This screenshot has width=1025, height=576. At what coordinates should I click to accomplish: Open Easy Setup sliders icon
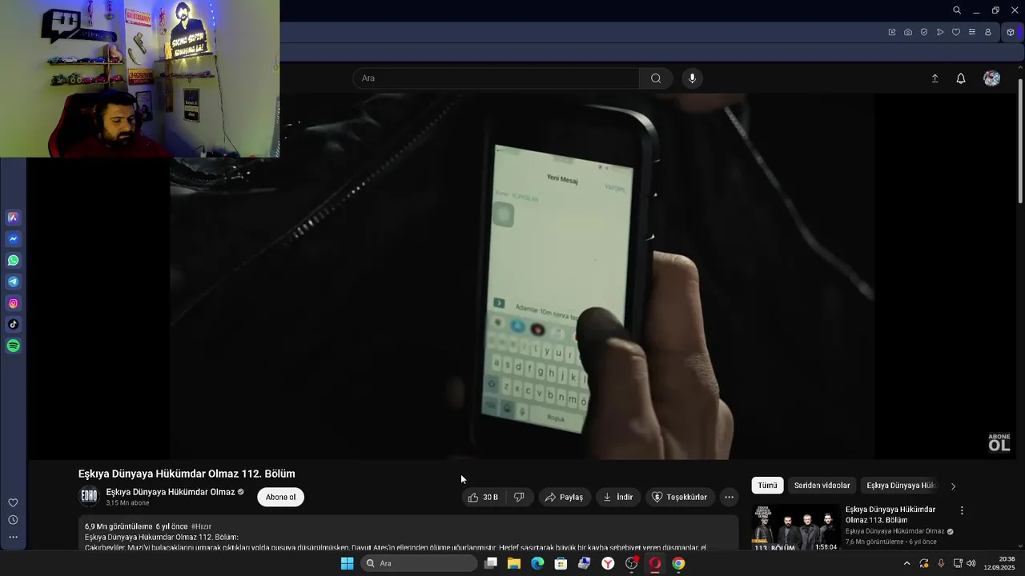click(972, 32)
